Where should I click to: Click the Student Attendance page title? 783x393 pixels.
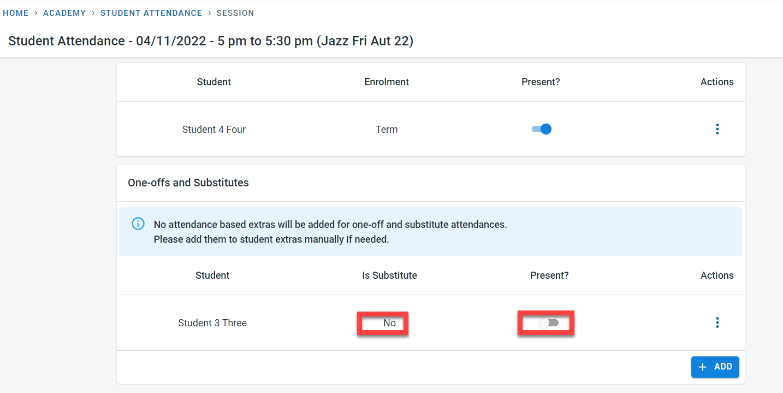pos(210,42)
